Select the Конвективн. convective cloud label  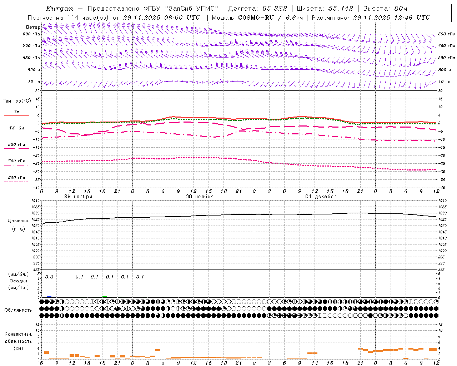pos(18,334)
